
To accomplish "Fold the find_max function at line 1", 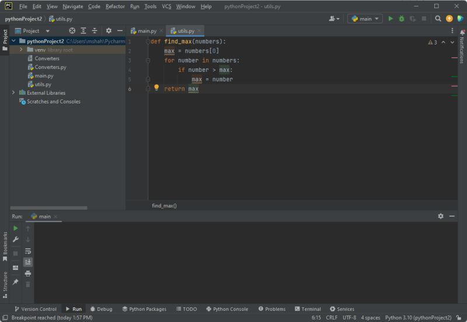I will pos(148,41).
